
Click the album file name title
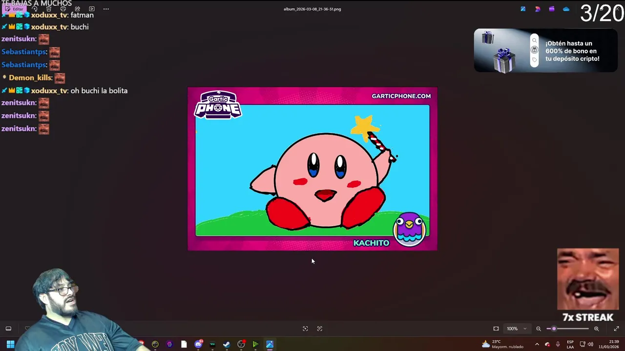pos(312,9)
